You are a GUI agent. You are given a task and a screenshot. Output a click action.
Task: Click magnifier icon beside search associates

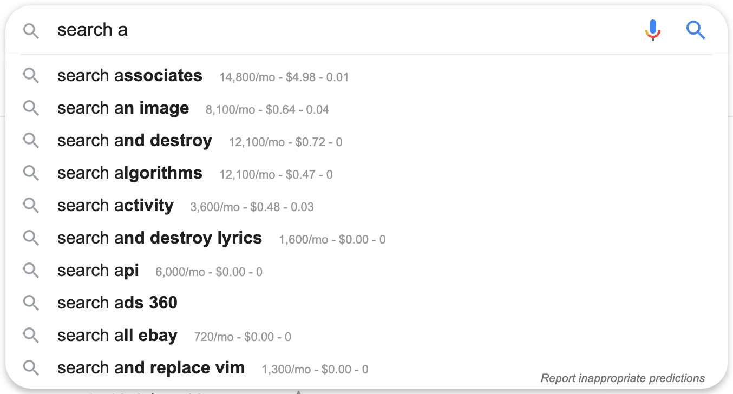[x=31, y=76]
